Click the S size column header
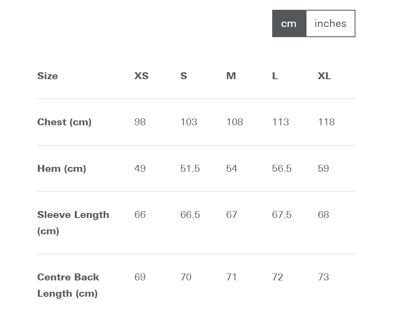393x311 pixels. 184,76
